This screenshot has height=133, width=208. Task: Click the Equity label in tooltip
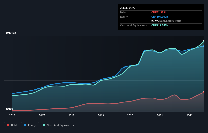124,17
